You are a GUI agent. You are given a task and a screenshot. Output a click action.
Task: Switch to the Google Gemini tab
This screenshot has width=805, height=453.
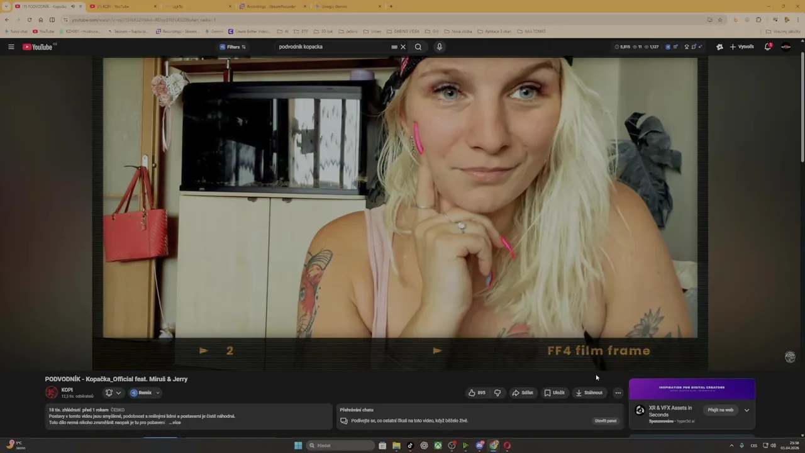pyautogui.click(x=348, y=6)
